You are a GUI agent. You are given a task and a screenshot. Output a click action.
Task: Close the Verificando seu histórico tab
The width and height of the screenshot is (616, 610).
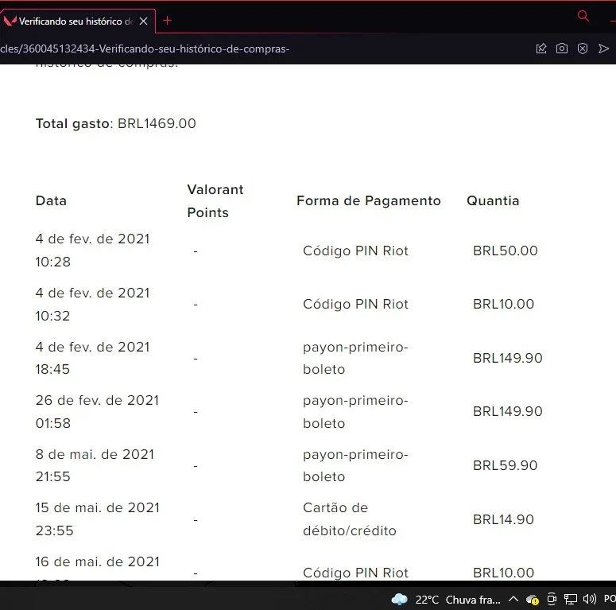(144, 21)
